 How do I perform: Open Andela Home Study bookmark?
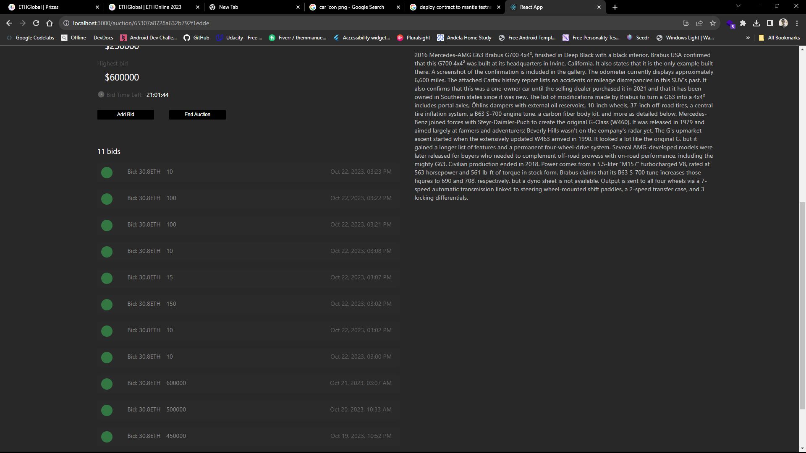[464, 38]
